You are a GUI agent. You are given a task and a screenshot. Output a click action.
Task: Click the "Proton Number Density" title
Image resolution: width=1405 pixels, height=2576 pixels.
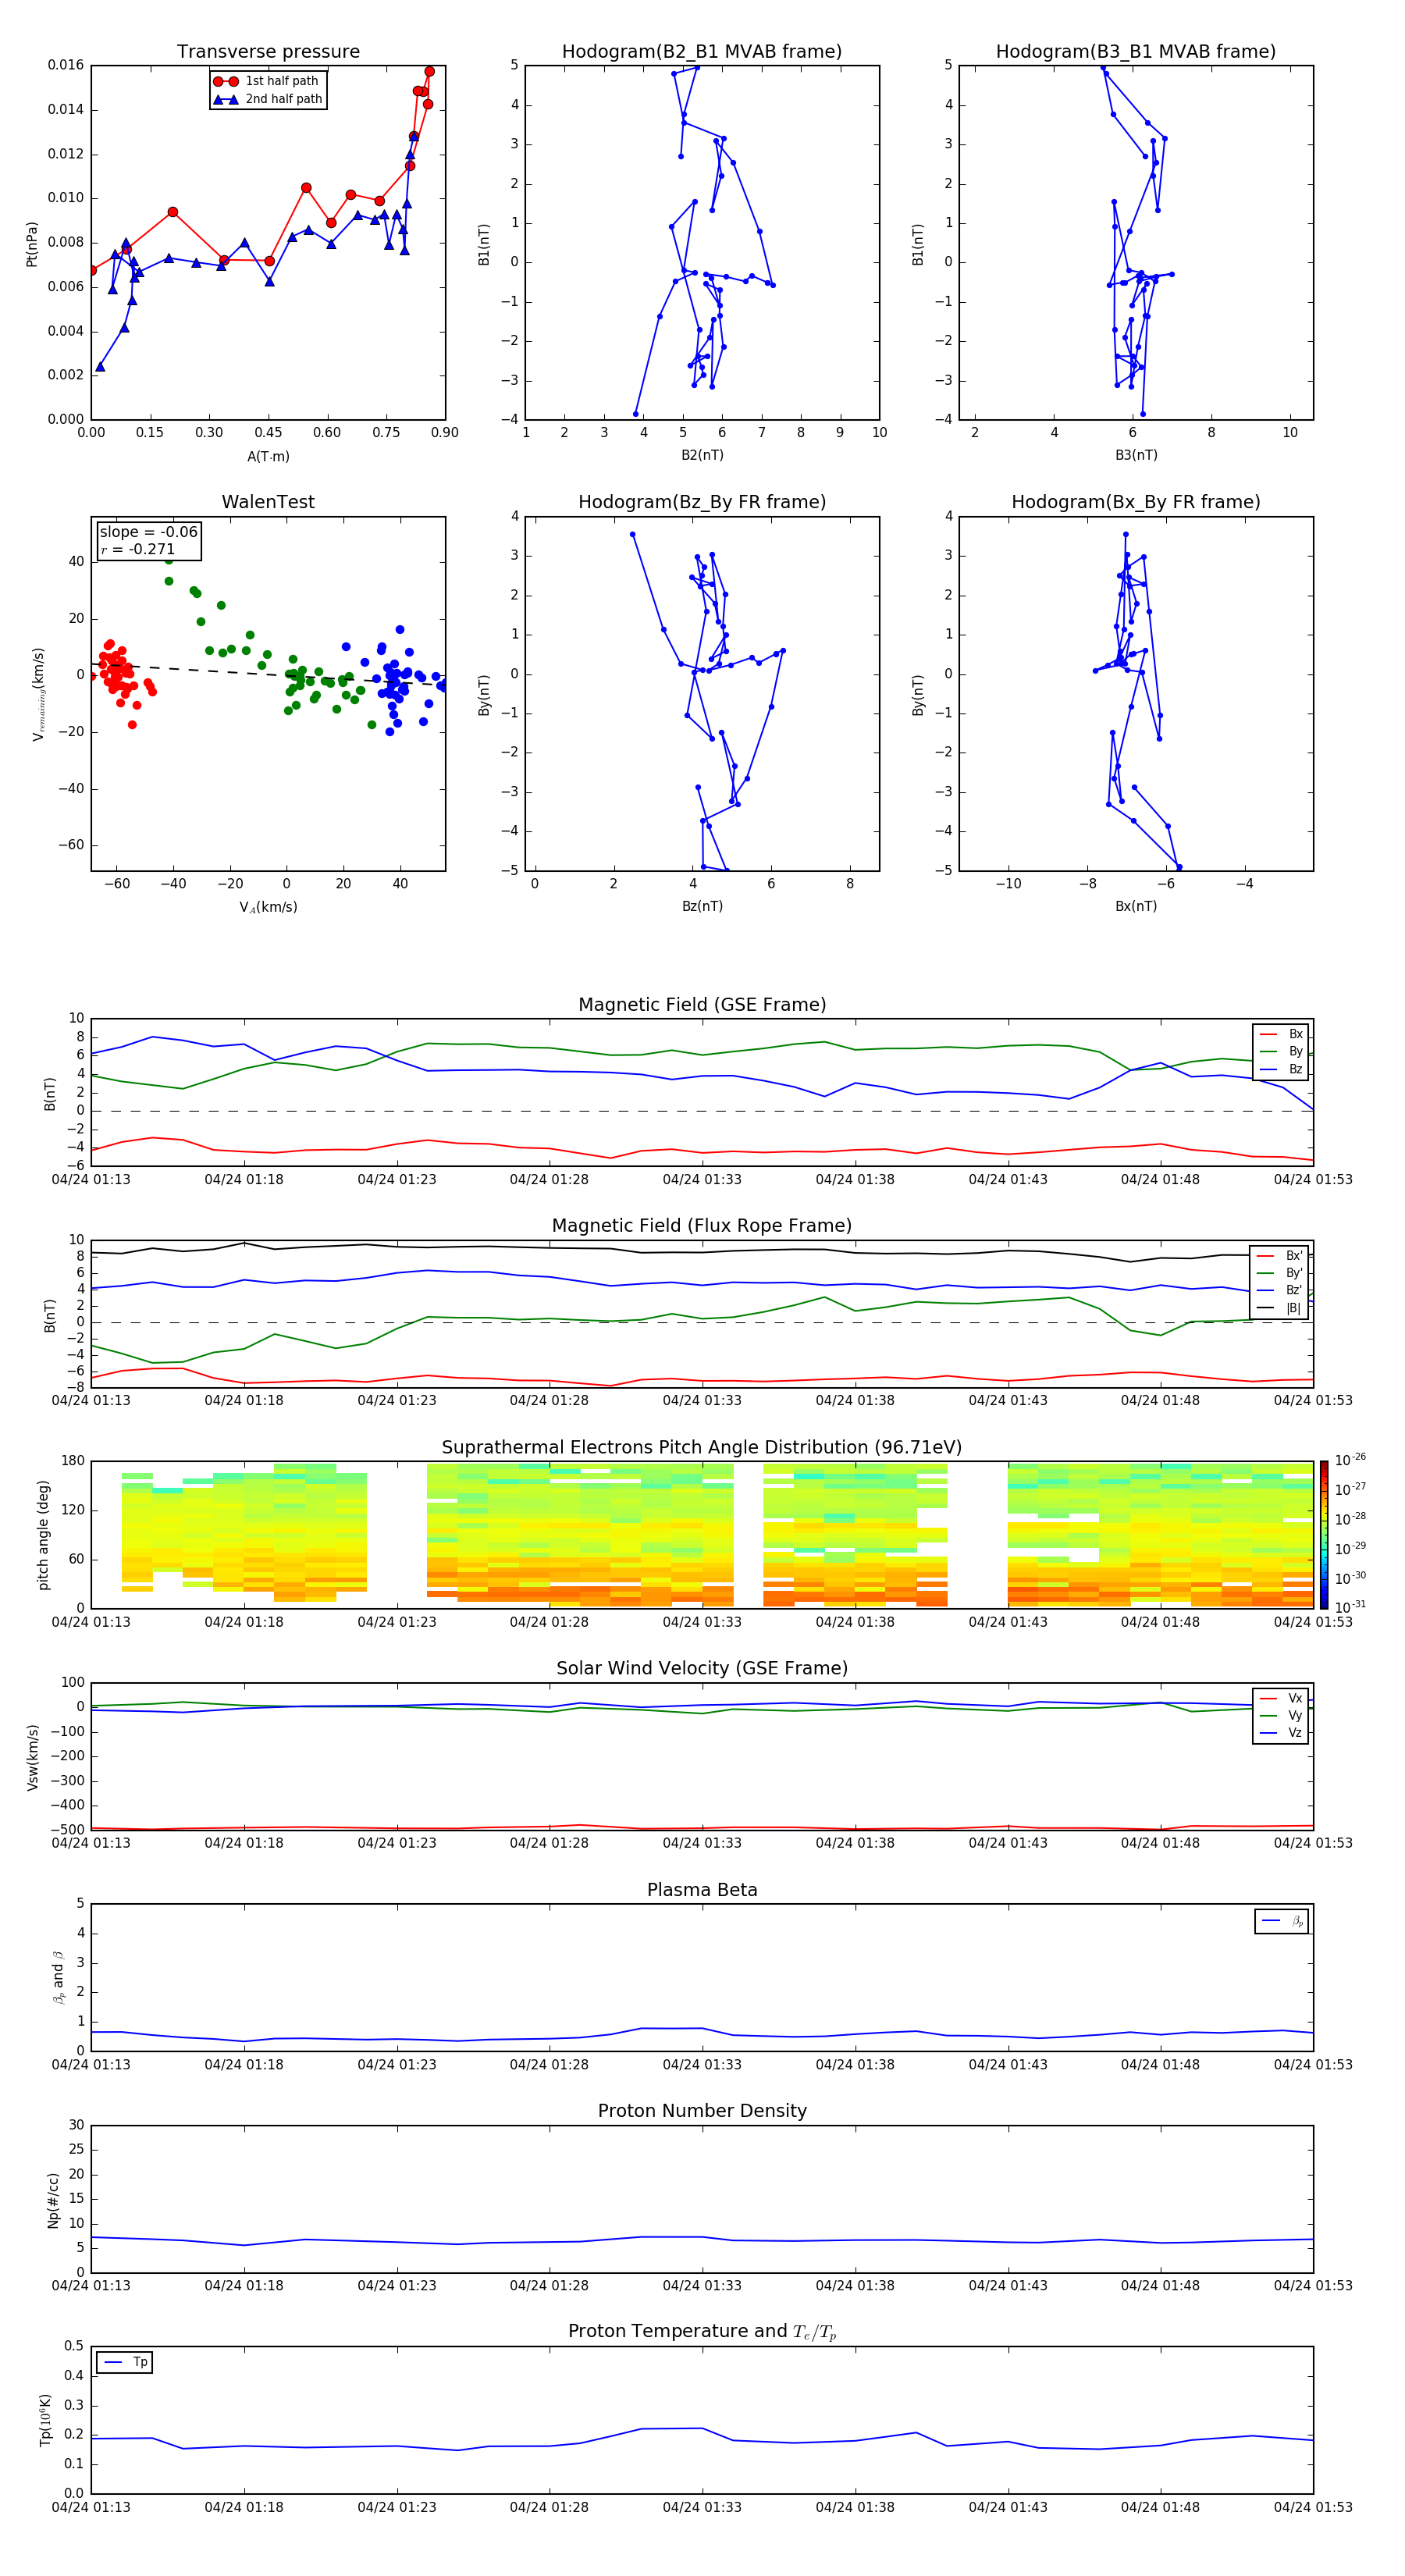click(x=702, y=2111)
